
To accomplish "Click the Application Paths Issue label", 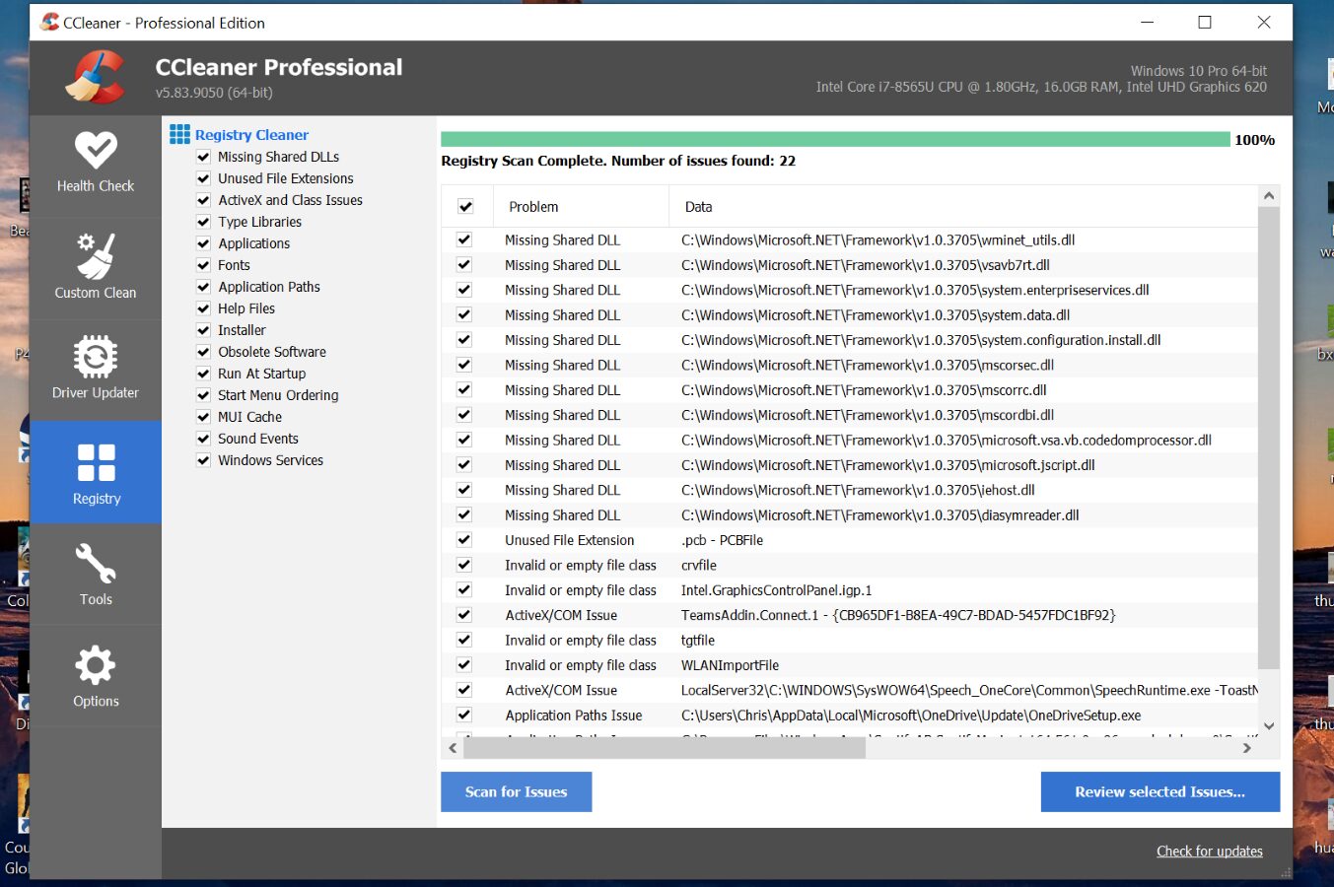I will (x=573, y=716).
